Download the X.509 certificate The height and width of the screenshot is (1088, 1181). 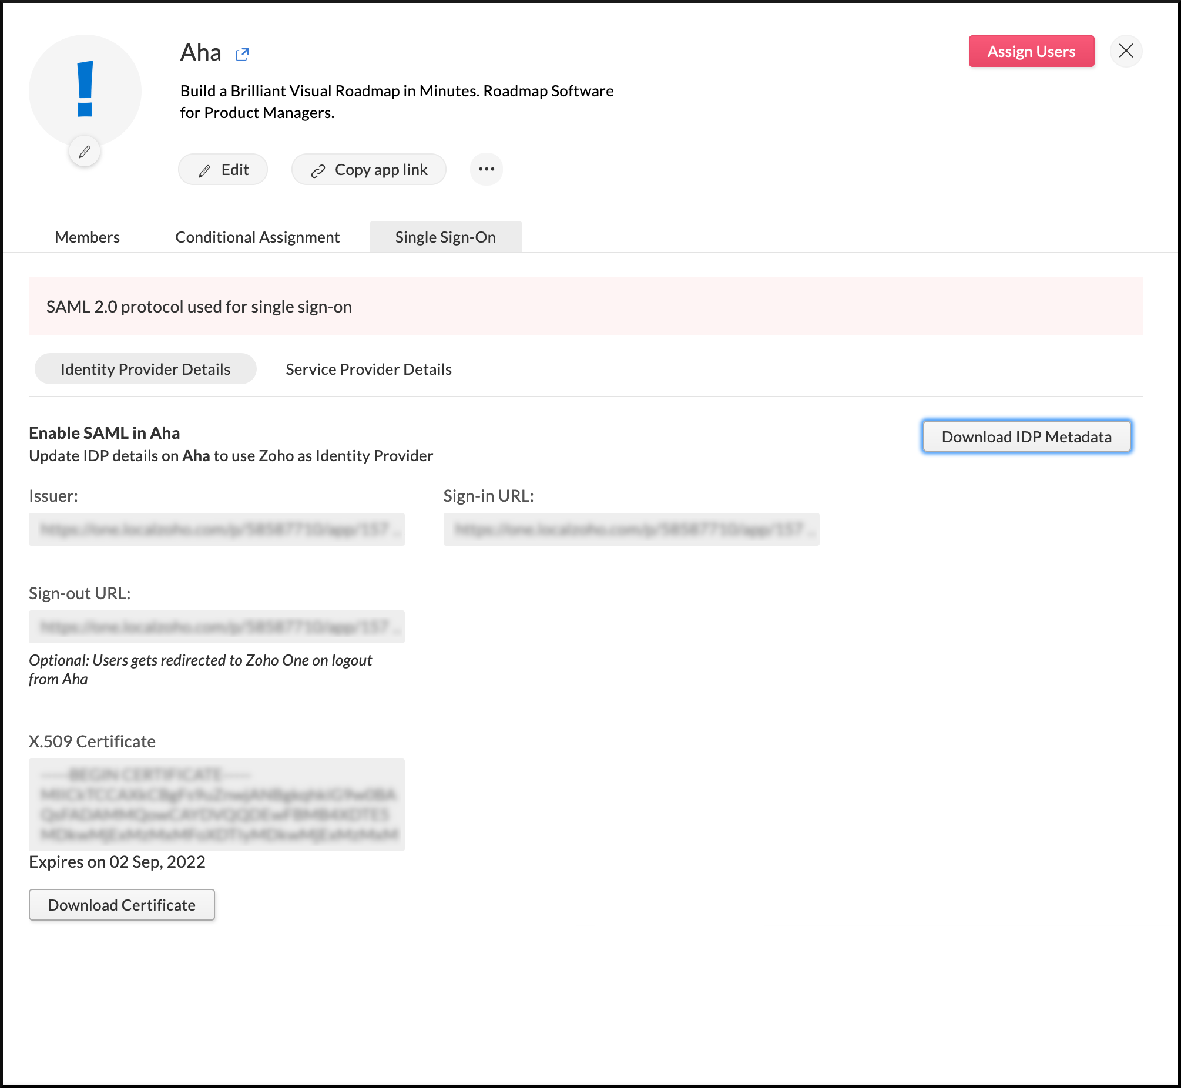[x=122, y=904]
